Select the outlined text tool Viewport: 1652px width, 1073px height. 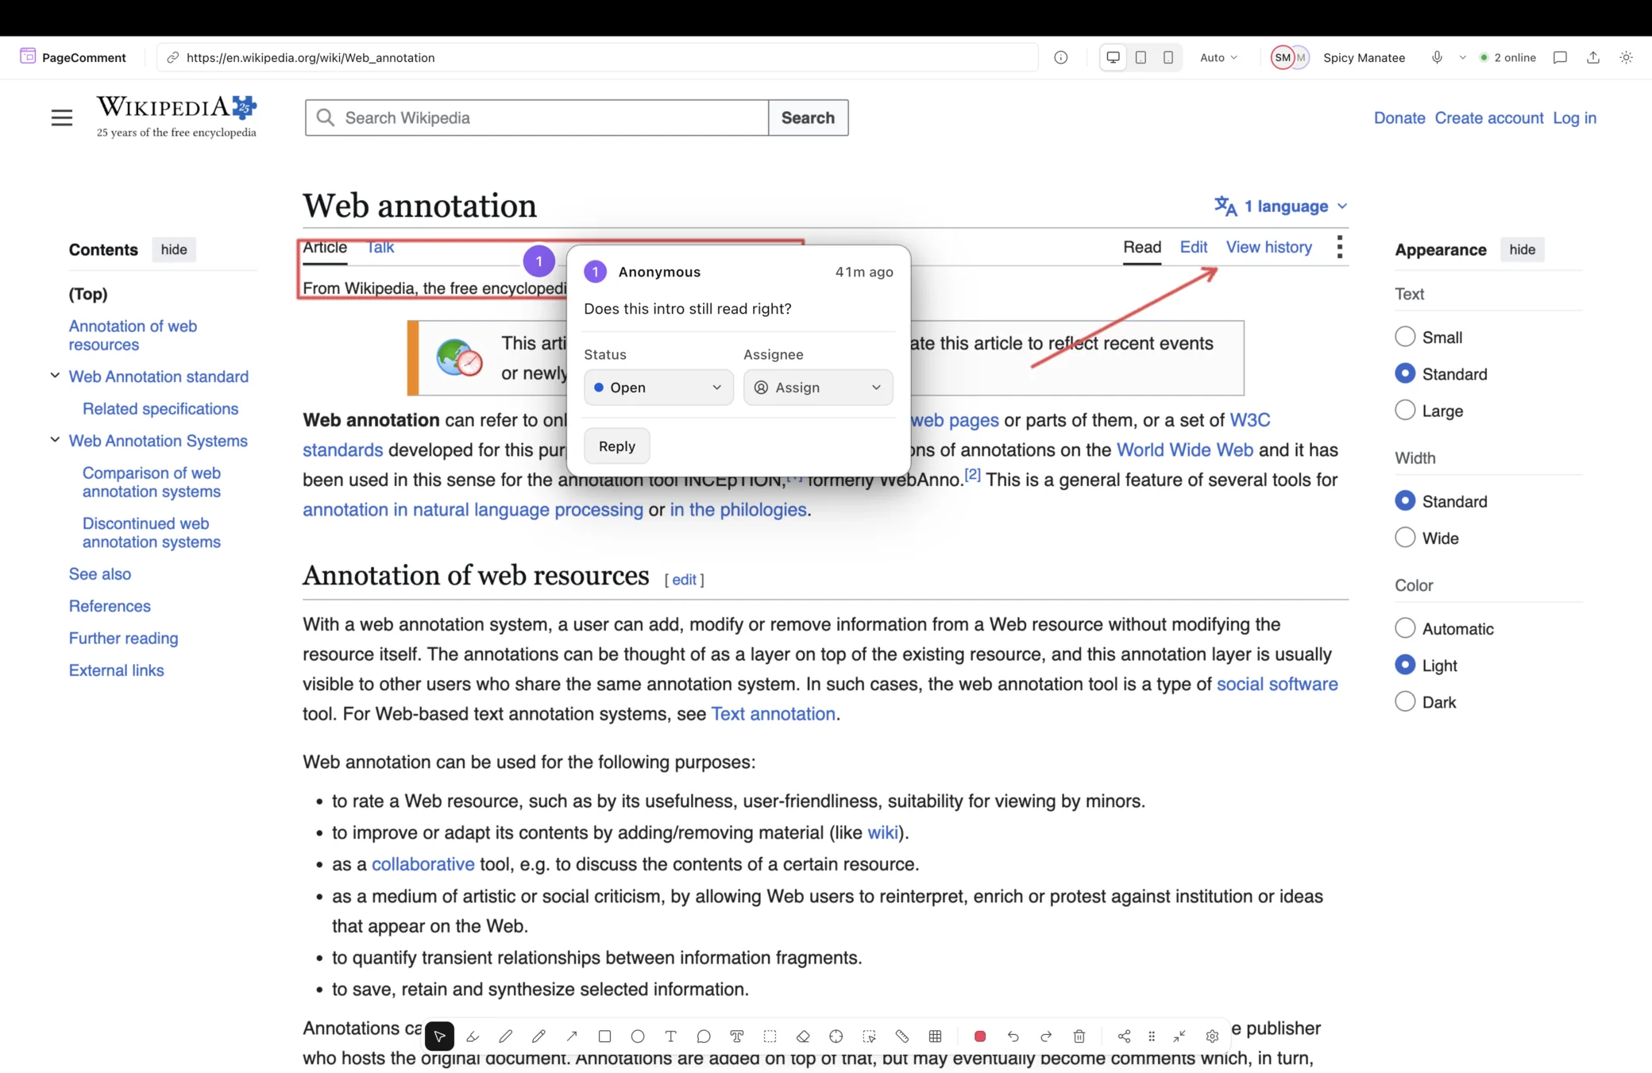tap(737, 1036)
